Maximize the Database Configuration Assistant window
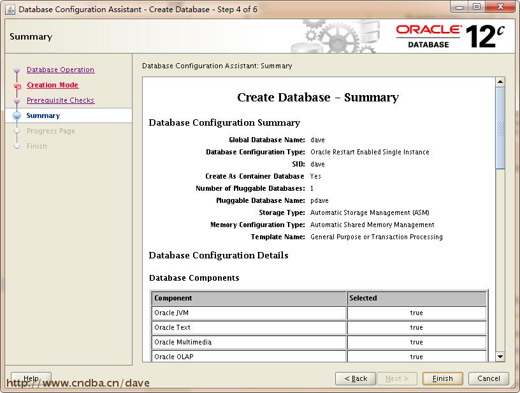 click(x=477, y=7)
